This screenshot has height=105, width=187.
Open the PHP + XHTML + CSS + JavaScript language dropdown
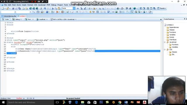click(x=76, y=19)
